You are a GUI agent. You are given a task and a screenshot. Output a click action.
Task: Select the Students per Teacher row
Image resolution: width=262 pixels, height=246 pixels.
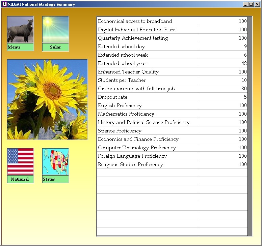(x=147, y=80)
